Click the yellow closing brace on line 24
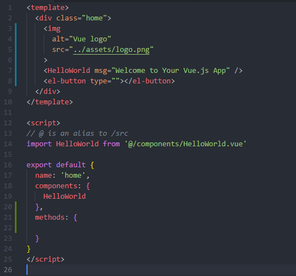This screenshot has height=276, width=296. click(29, 249)
